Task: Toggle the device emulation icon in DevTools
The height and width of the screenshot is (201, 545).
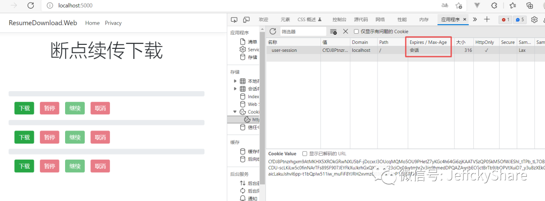Action: [246, 20]
